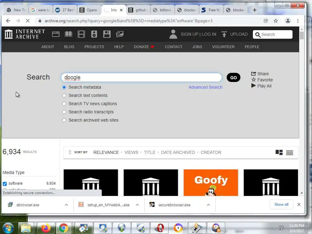This screenshot has height=234, width=312.
Task: Open the Images icon in header
Action: 119,34
